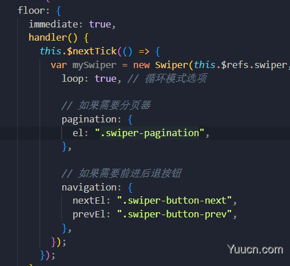Click the 如果需要分页器 comment line
This screenshot has width=290, height=266.
coord(106,105)
